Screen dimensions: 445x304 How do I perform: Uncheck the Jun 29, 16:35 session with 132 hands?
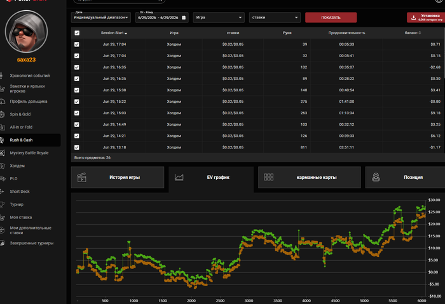click(x=77, y=67)
